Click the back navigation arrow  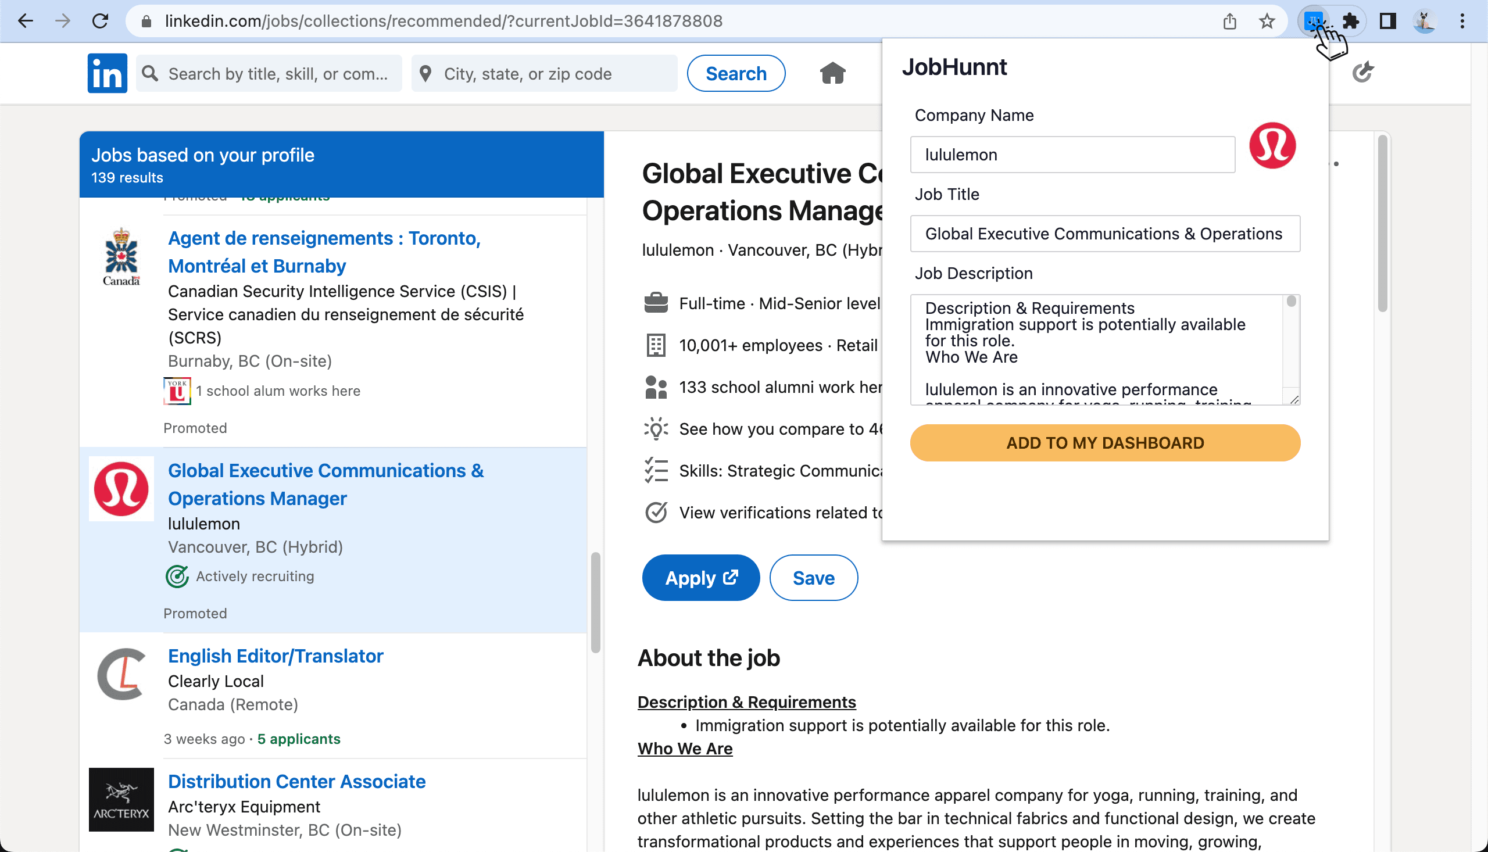pos(26,20)
